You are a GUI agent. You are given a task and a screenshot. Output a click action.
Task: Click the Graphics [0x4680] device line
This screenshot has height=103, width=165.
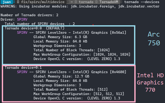coord(72,72)
